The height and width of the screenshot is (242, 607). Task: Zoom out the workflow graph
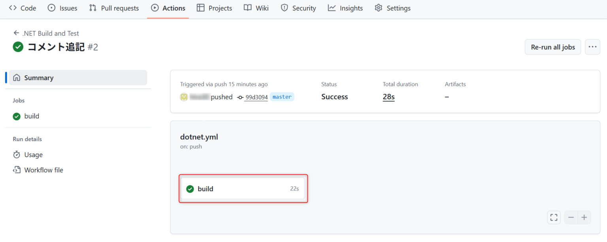pos(571,217)
